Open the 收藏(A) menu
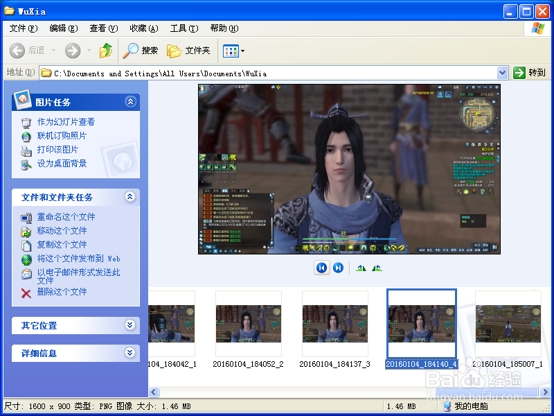The height and width of the screenshot is (416, 554). pyautogui.click(x=144, y=28)
